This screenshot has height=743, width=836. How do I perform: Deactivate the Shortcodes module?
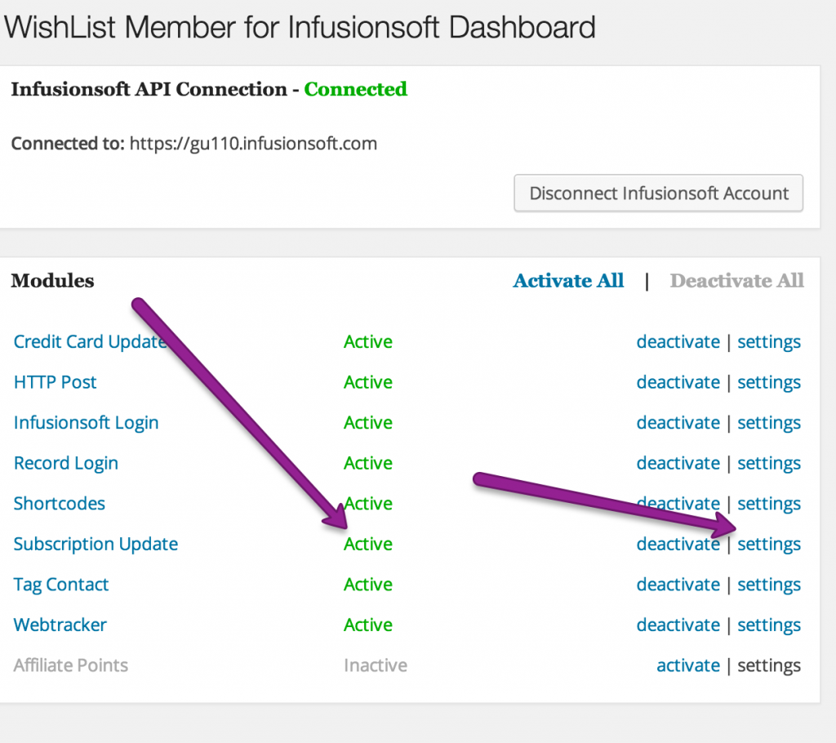[678, 504]
